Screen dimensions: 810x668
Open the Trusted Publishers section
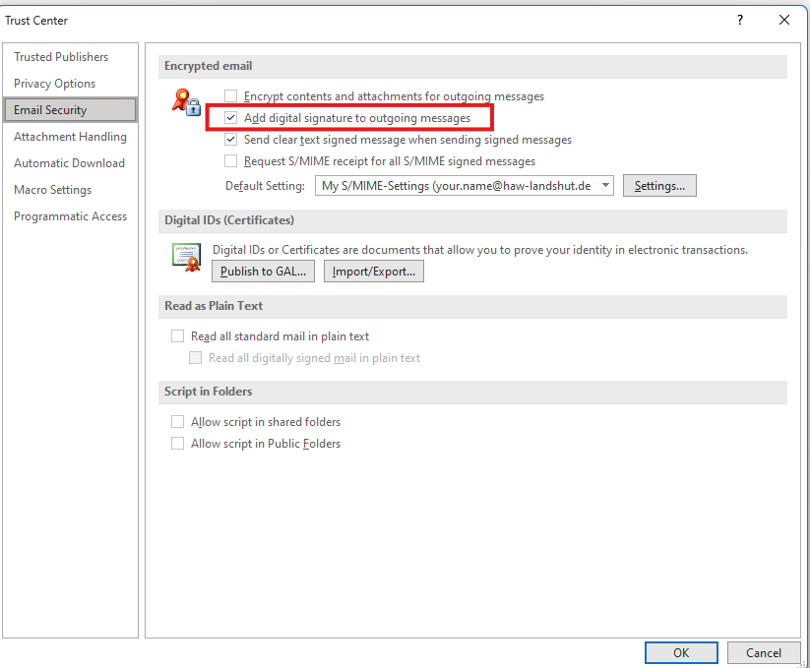point(61,57)
